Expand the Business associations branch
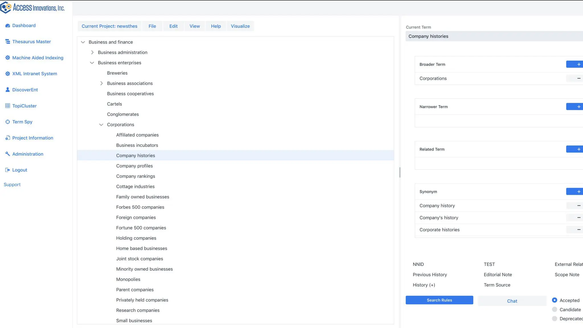583x328 pixels. tap(101, 83)
